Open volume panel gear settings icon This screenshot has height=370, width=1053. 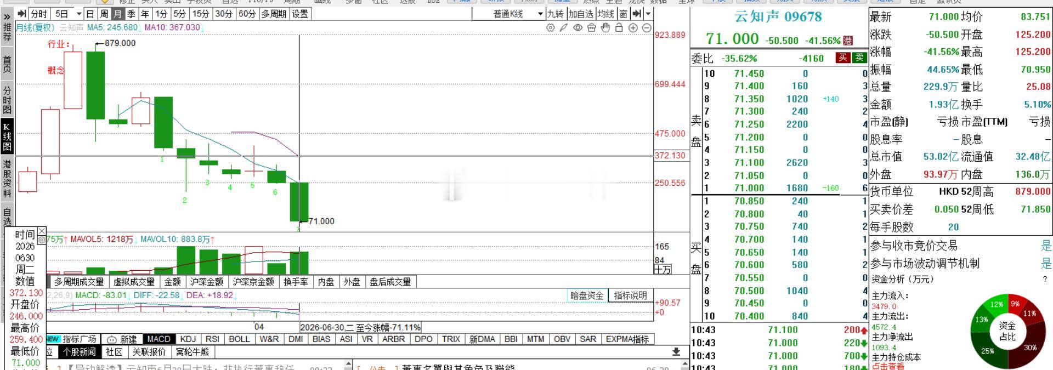click(x=42, y=240)
